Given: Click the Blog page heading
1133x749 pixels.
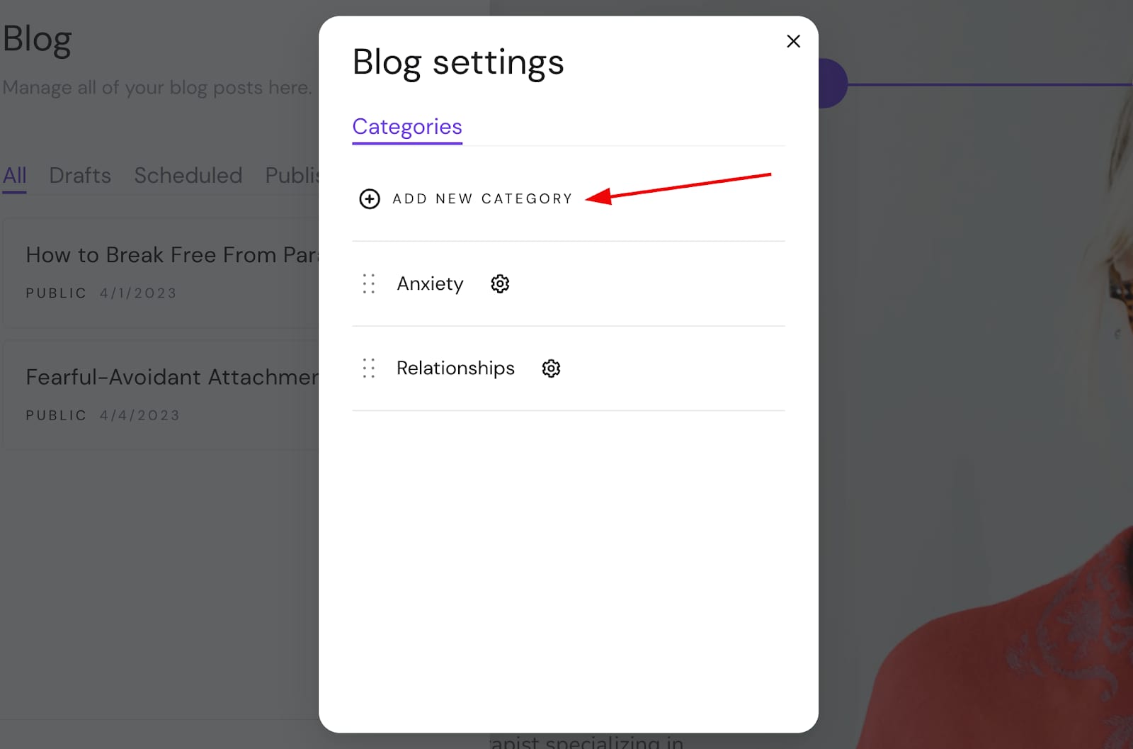Looking at the screenshot, I should point(38,40).
